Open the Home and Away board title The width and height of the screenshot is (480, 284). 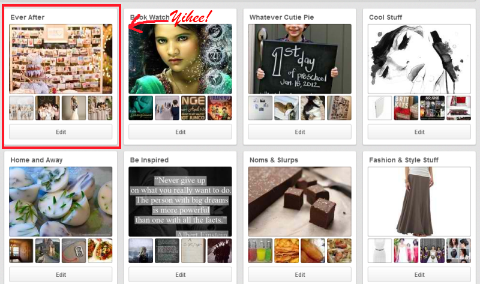tap(37, 160)
